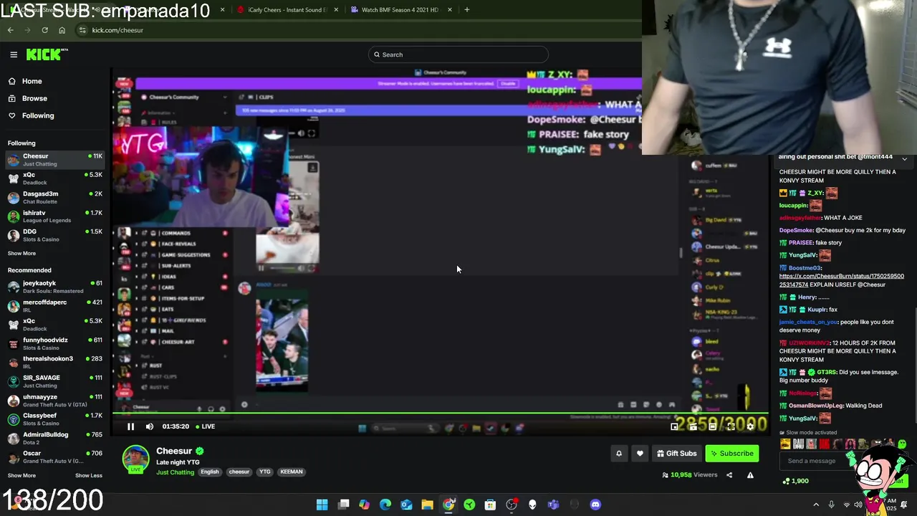The image size is (917, 516).
Task: Open DDG channel in sidebar
Action: tap(55, 235)
